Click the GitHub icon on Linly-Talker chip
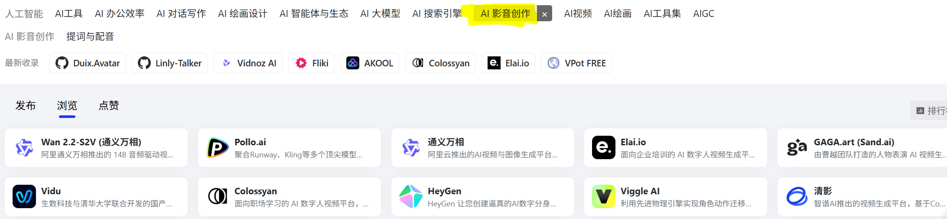 click(x=144, y=63)
